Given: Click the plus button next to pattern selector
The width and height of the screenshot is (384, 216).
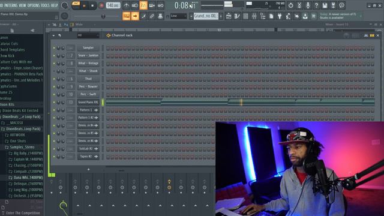Looking at the screenshot, I should (221, 16).
